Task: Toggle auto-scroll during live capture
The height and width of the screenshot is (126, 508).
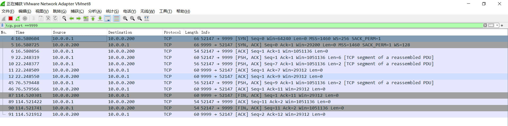Action: 108,18
